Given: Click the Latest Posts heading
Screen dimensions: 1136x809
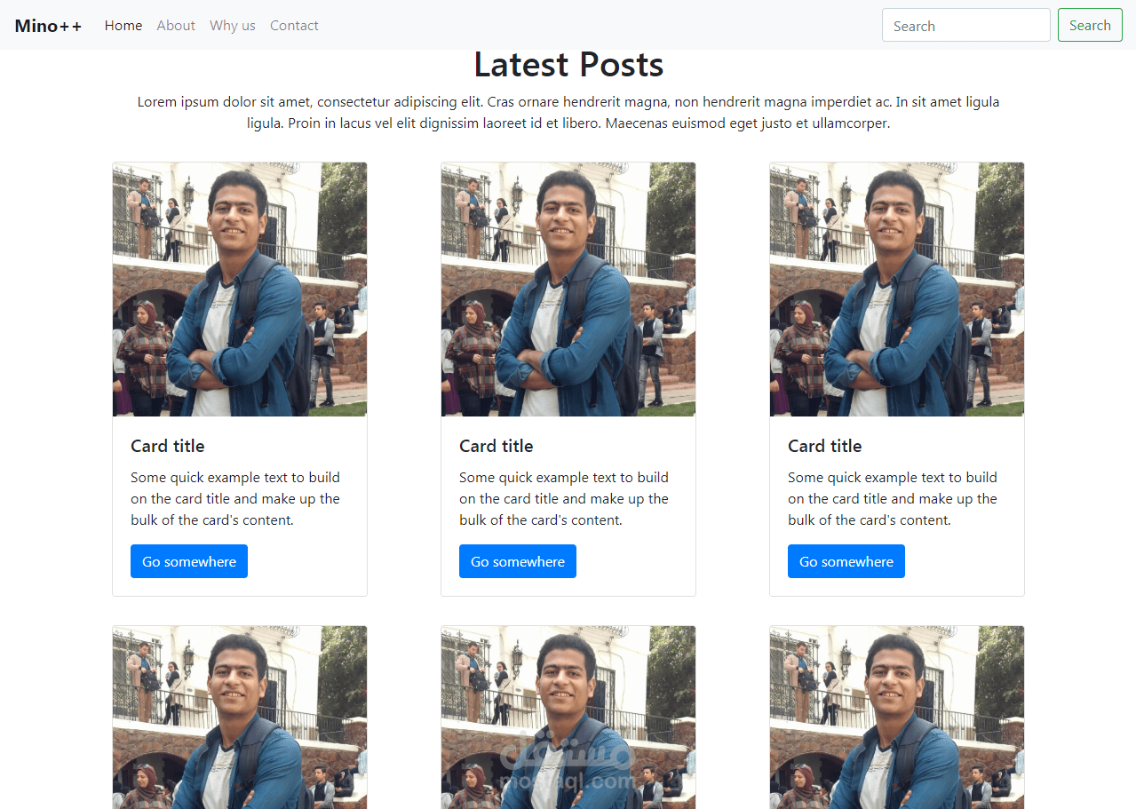Looking at the screenshot, I should 568,65.
